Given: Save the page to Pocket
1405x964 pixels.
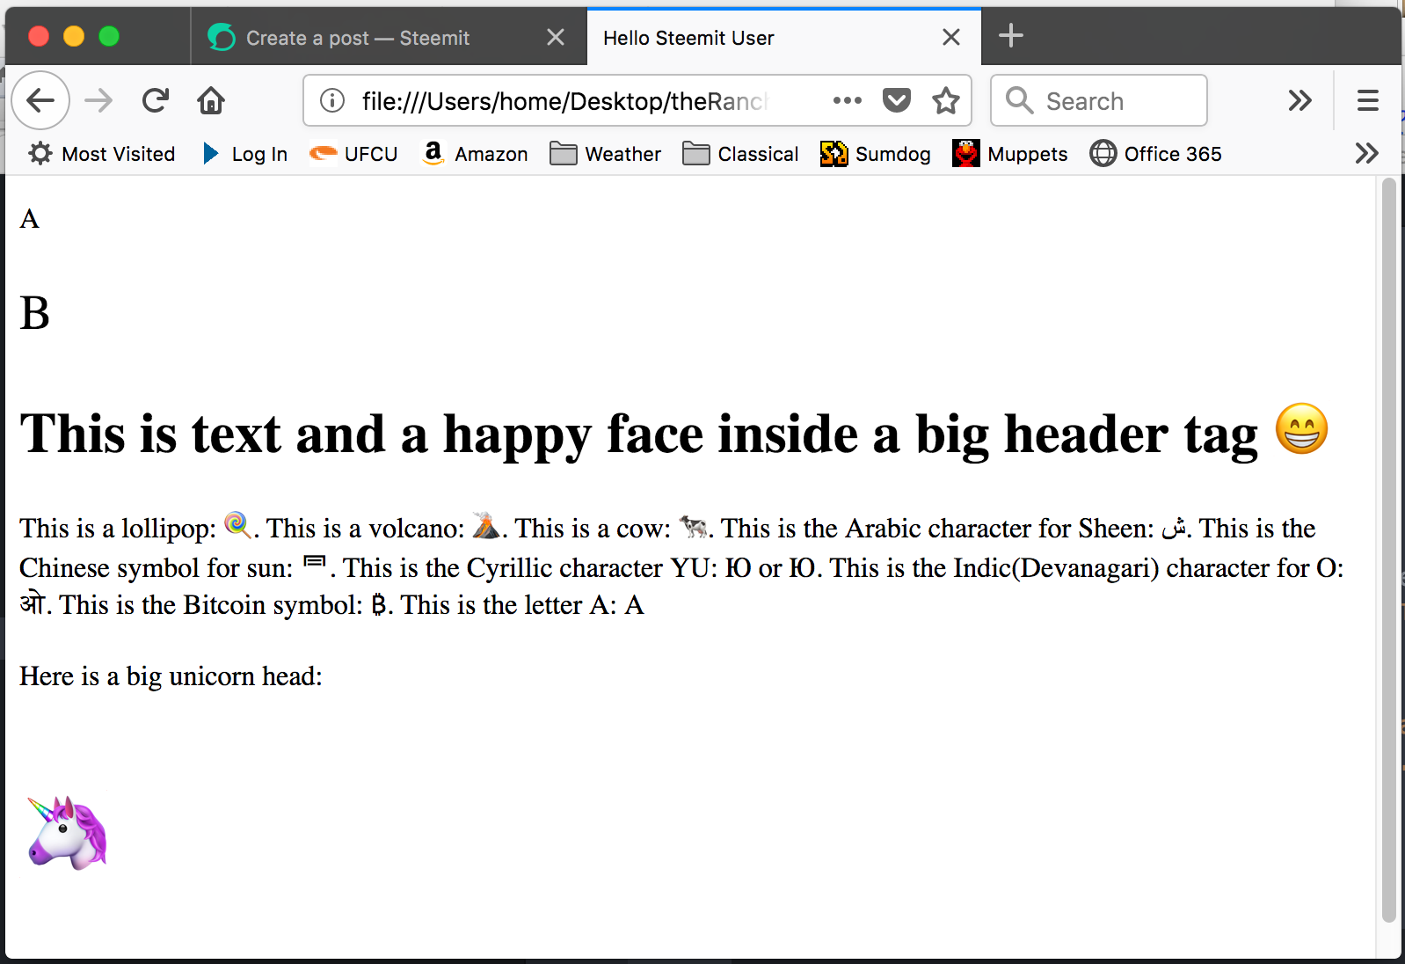Looking at the screenshot, I should point(897,100).
